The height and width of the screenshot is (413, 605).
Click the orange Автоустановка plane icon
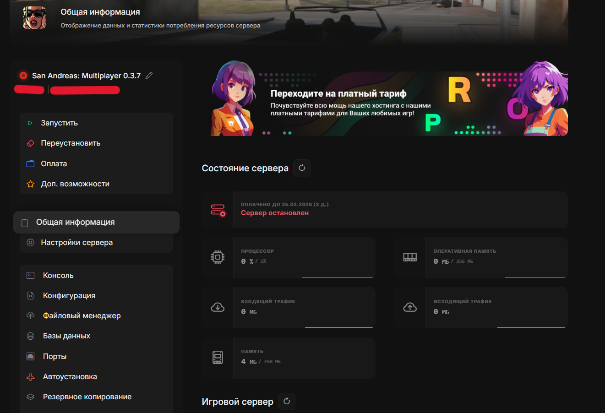[x=31, y=377]
